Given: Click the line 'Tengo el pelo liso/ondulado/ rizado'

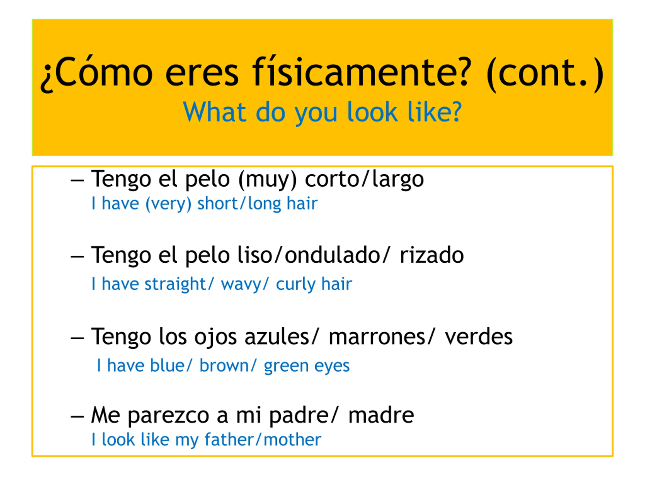Looking at the screenshot, I should pos(277,255).
